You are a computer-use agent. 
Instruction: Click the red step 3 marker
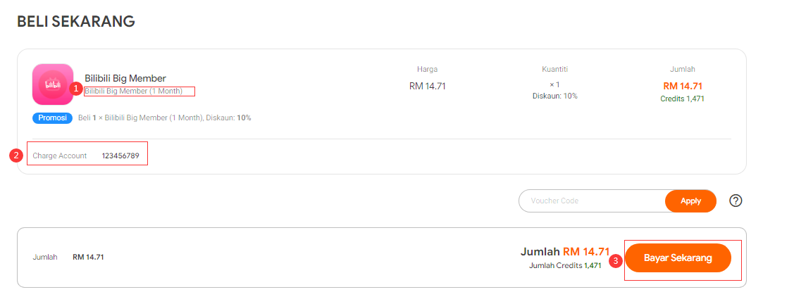pos(615,261)
